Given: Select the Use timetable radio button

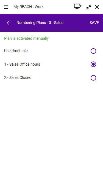Looking at the screenshot, I should point(93,51).
